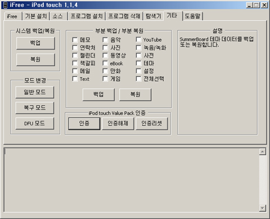The image size is (270, 219).
Task: Tick the 만화 checkbox
Action: point(105,71)
